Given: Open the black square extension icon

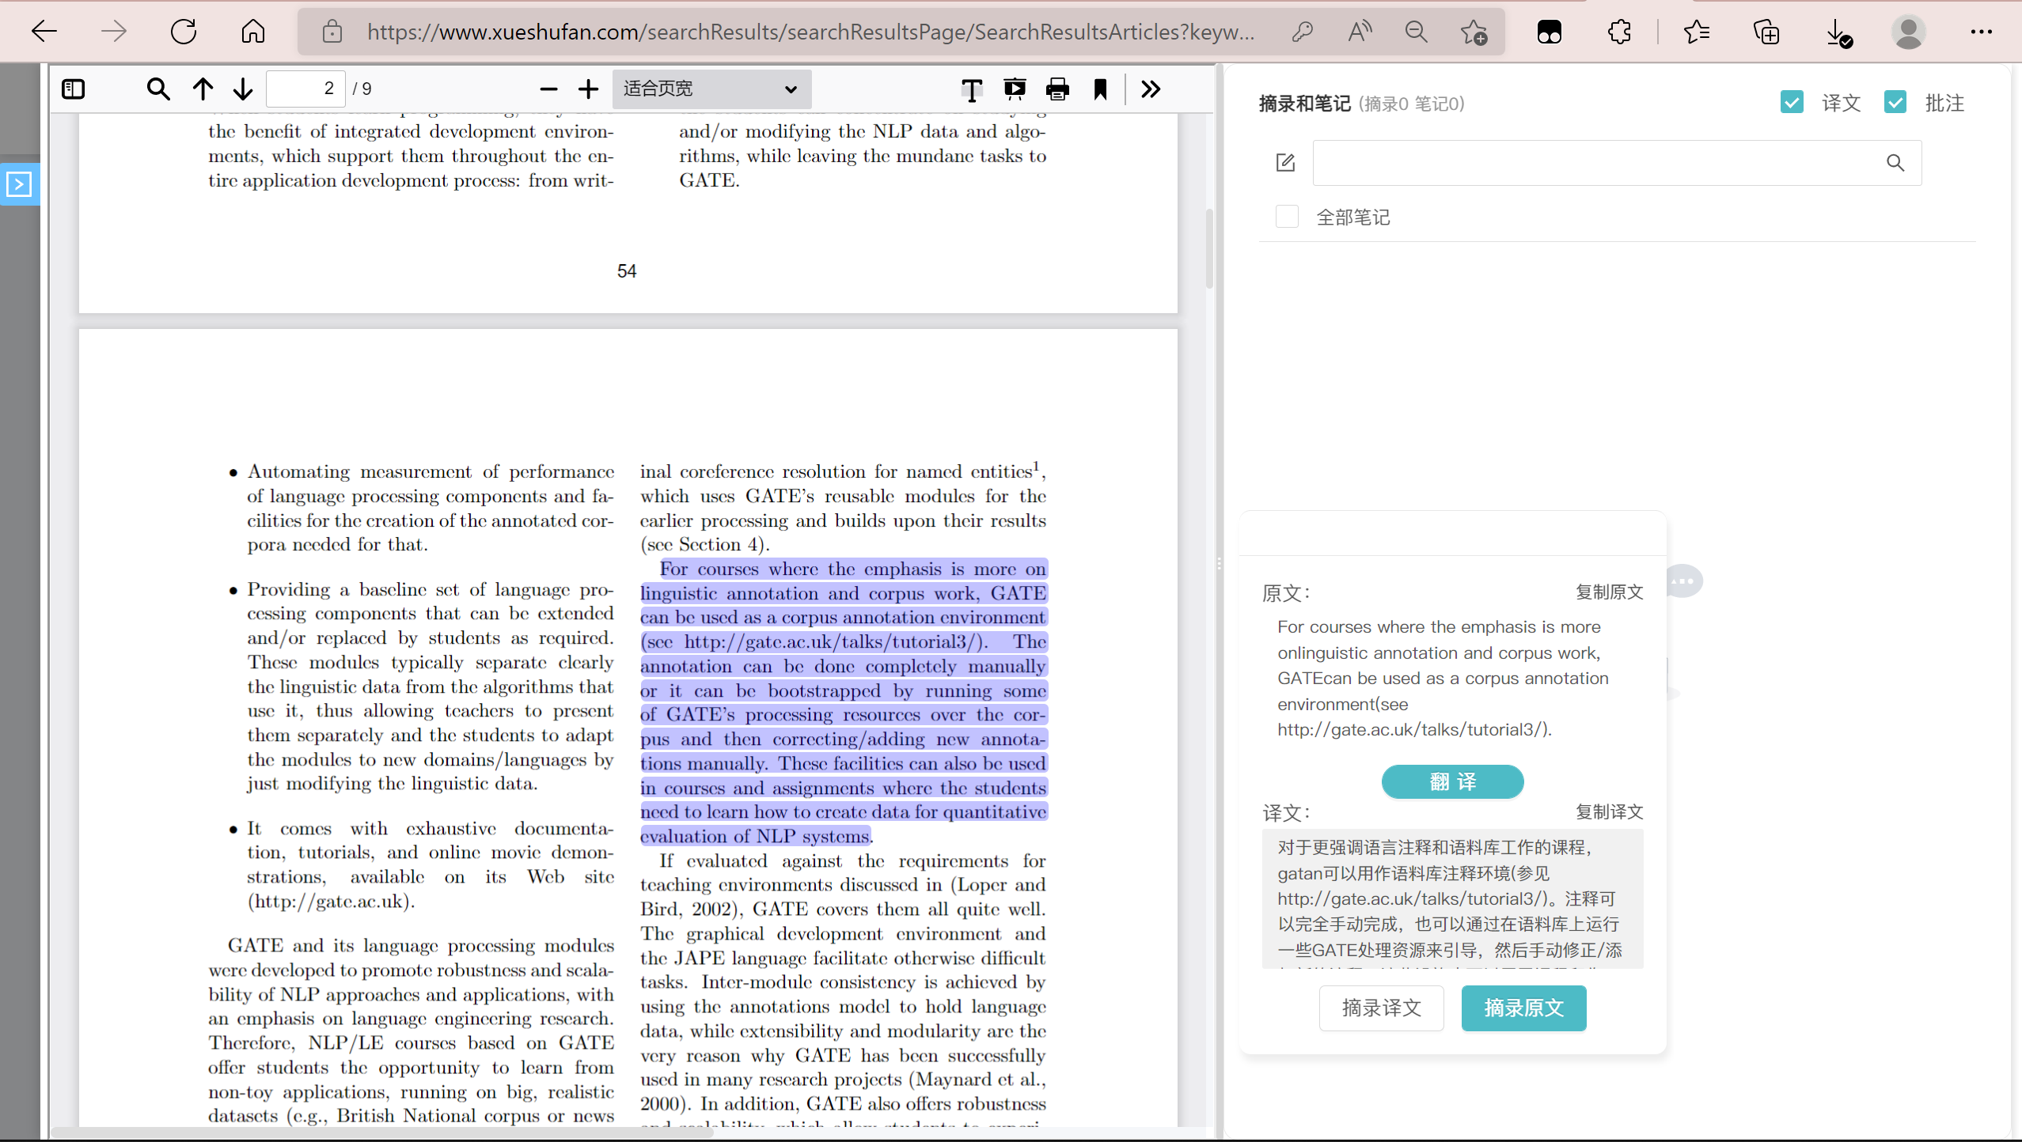Looking at the screenshot, I should tap(1550, 32).
